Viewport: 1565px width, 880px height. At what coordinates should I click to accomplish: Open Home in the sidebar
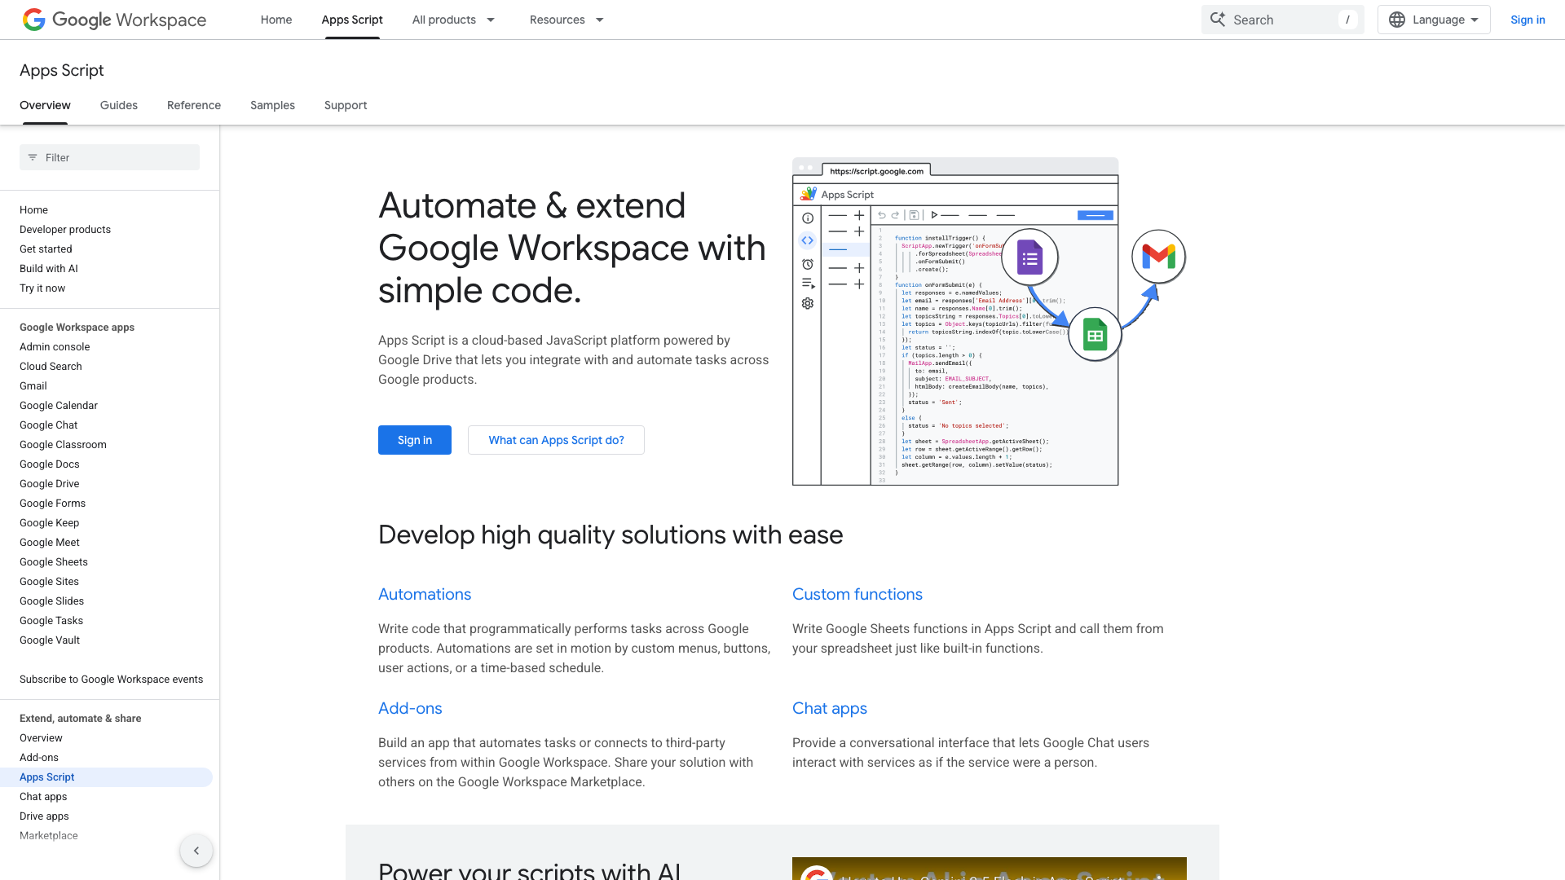click(33, 209)
